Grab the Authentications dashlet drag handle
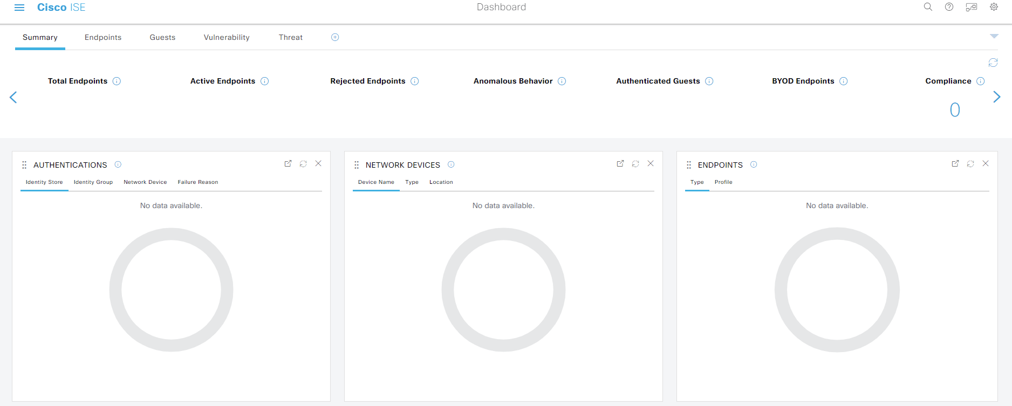 tap(24, 165)
